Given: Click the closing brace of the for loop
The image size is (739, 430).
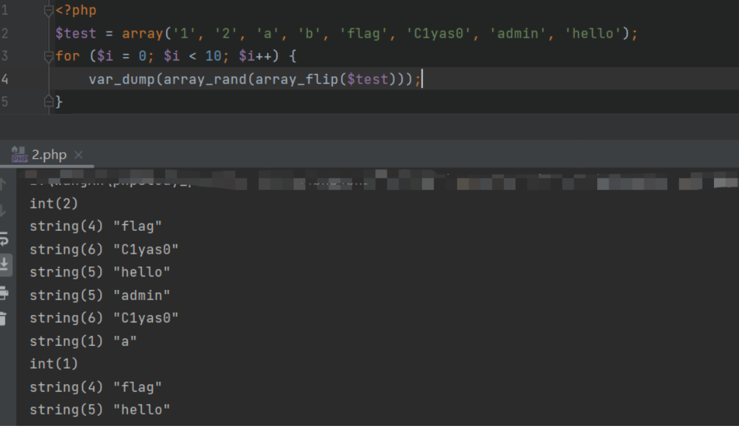Looking at the screenshot, I should click(59, 102).
